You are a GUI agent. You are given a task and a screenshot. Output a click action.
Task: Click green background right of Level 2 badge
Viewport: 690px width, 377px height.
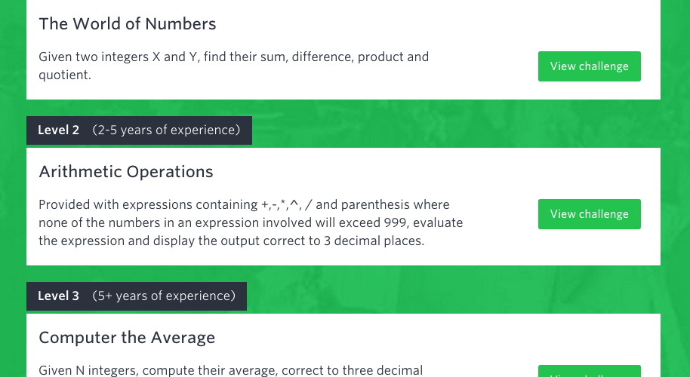point(453,130)
